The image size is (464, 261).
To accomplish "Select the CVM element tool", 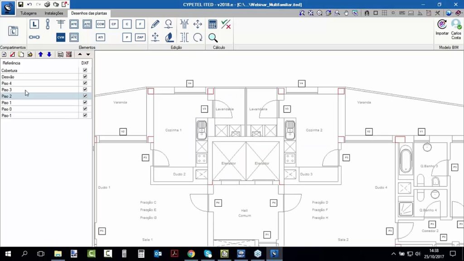I will 61,37.
